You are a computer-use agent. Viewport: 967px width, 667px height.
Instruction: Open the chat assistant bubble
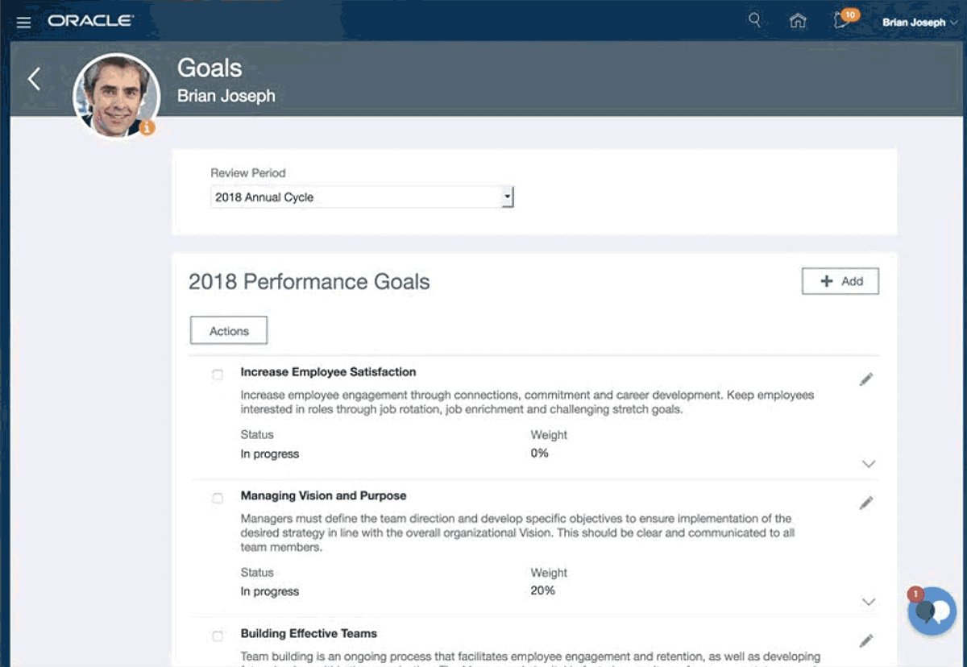point(931,611)
